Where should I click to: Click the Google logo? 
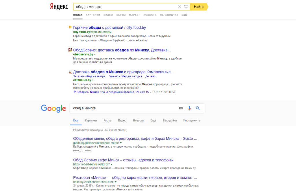[x=53, y=108]
